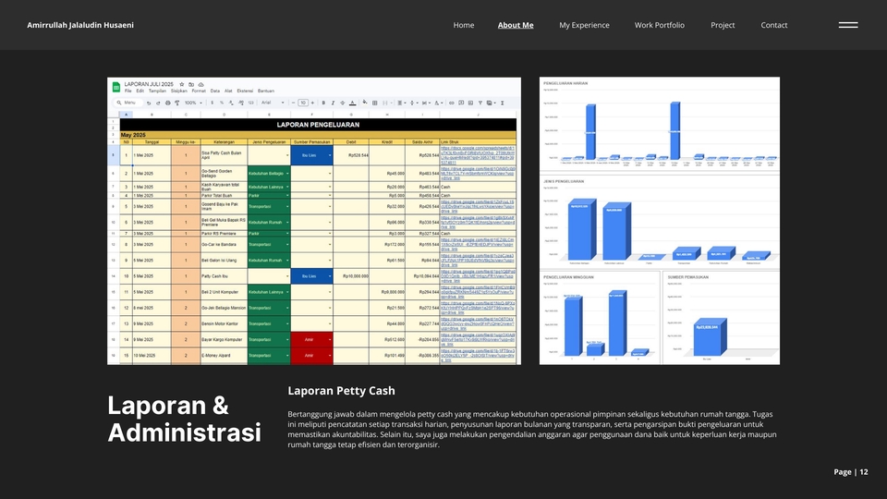Screen dimensions: 887x499
Task: Go to the Contact nav link
Action: 774,25
